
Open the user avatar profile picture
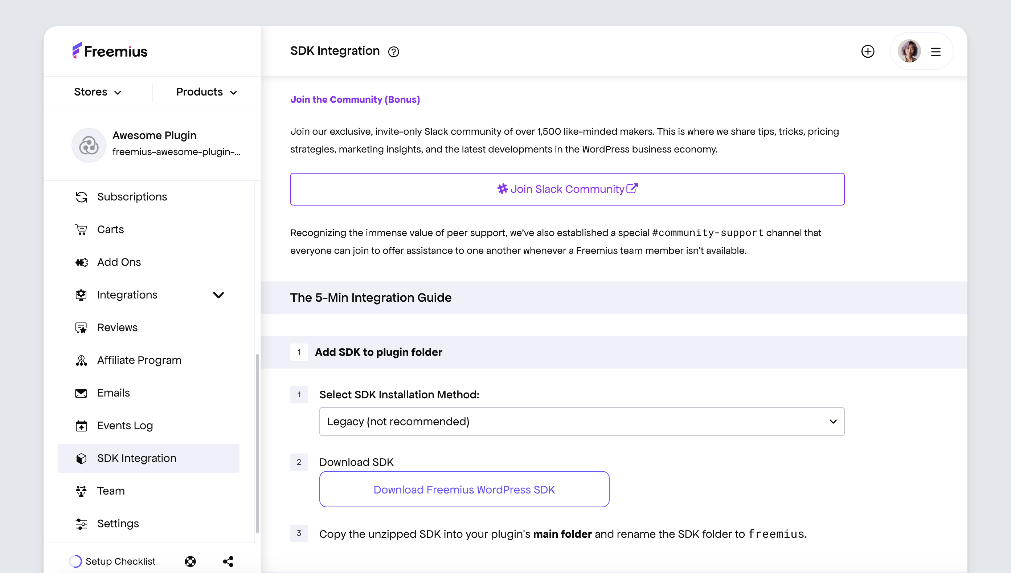pos(909,51)
